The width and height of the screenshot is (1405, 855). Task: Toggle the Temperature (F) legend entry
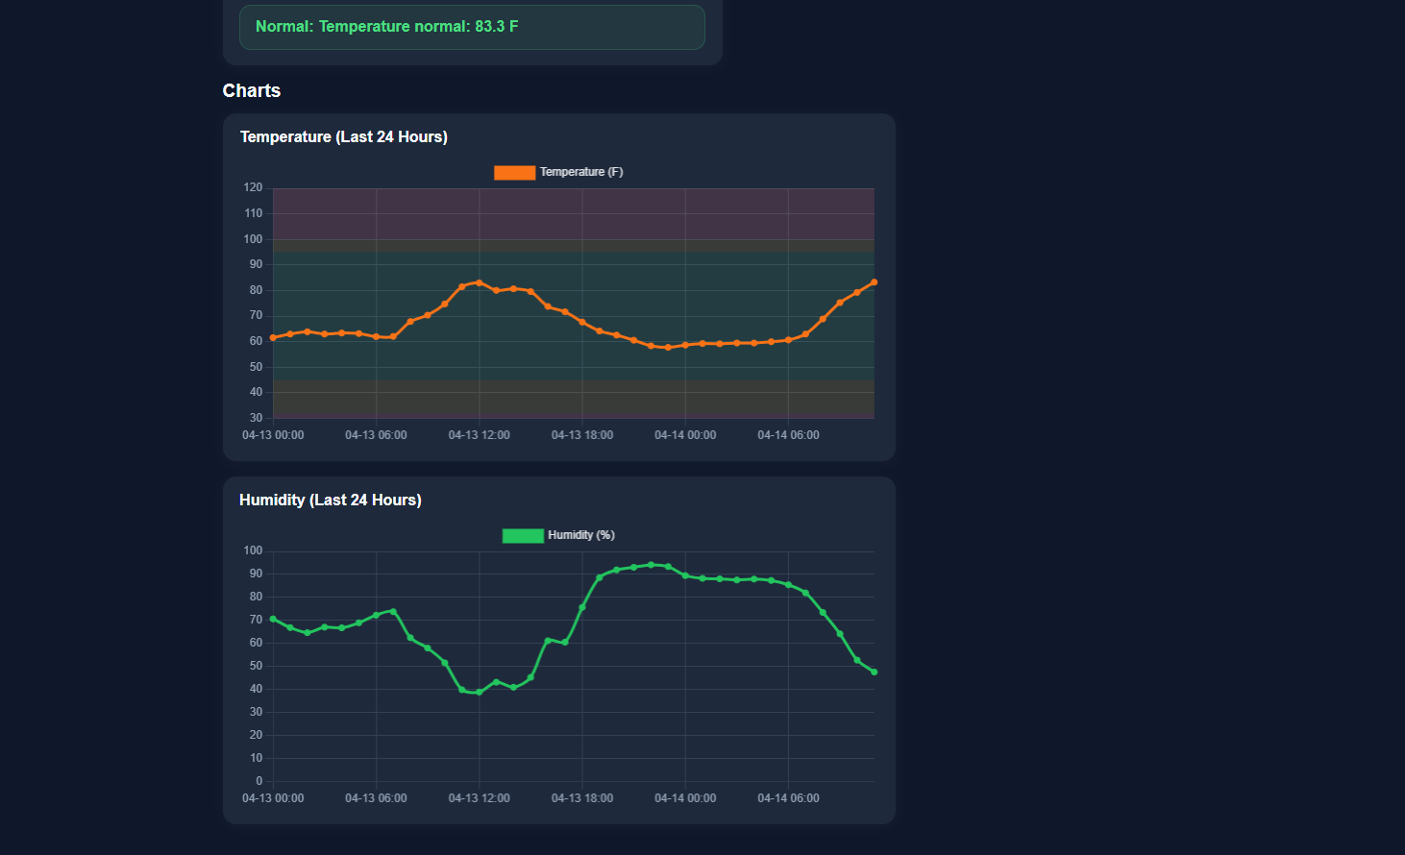pyautogui.click(x=557, y=171)
